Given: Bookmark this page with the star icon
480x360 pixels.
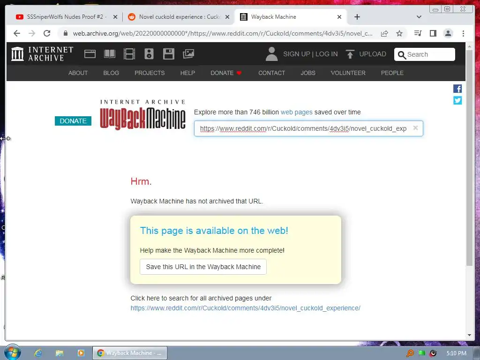Looking at the screenshot, I should pyautogui.click(x=399, y=33).
